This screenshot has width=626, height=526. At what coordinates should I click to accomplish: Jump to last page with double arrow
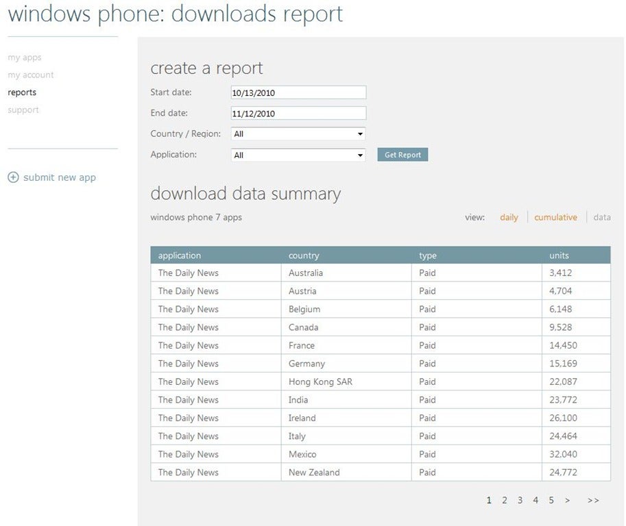pos(593,501)
